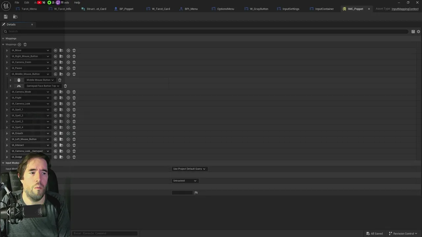The width and height of the screenshot is (422, 237).
Task: Browse asset in Content Browser toolbar icon
Action: point(15,17)
